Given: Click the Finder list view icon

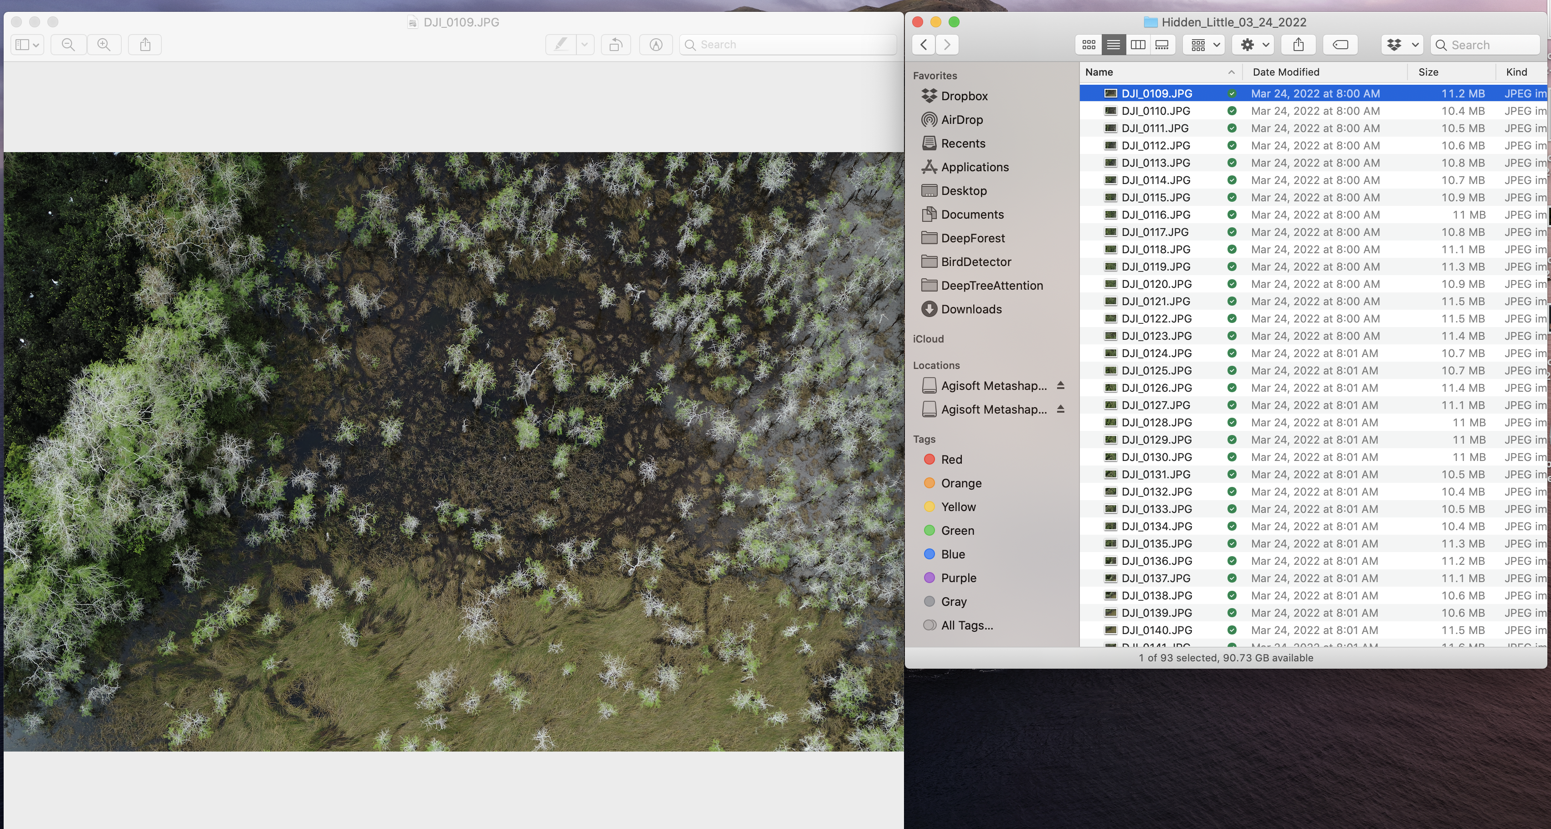Looking at the screenshot, I should pos(1113,44).
